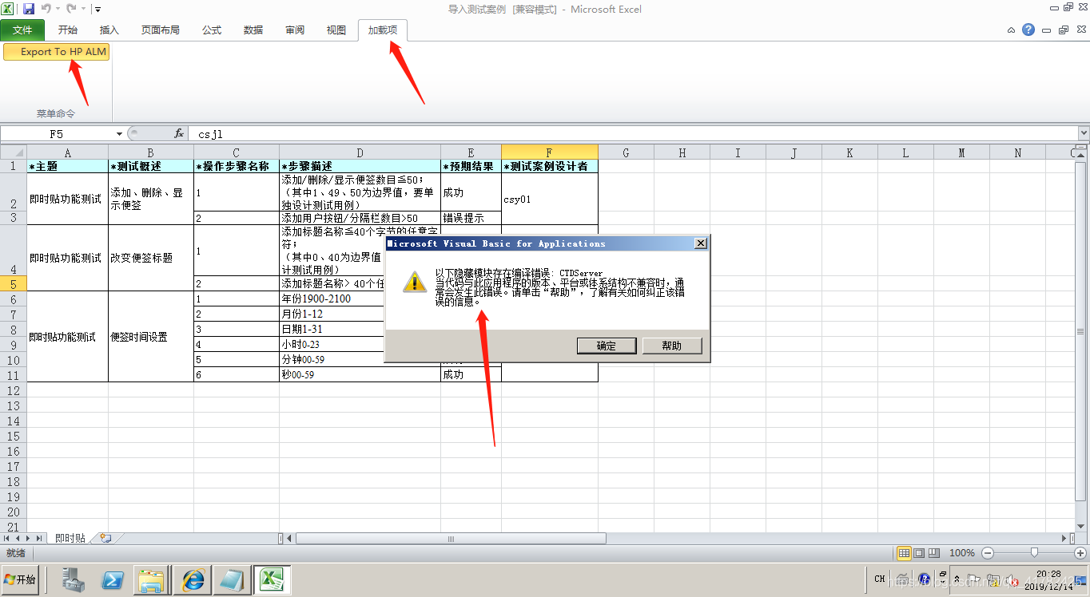
Task: Minimize the ribbon with the caret icon
Action: coord(1011,30)
